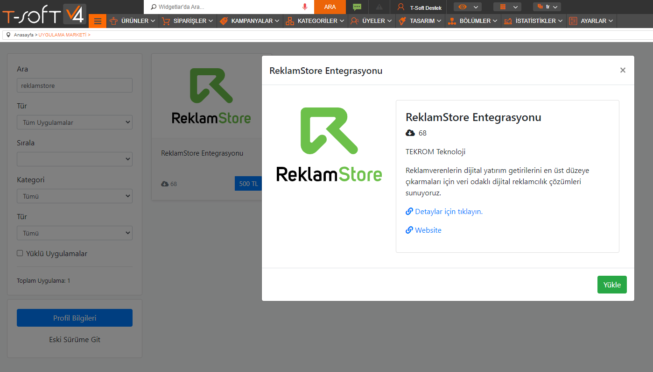Image resolution: width=653 pixels, height=372 pixels.
Task: Click the microphone voice search icon
Action: (305, 7)
